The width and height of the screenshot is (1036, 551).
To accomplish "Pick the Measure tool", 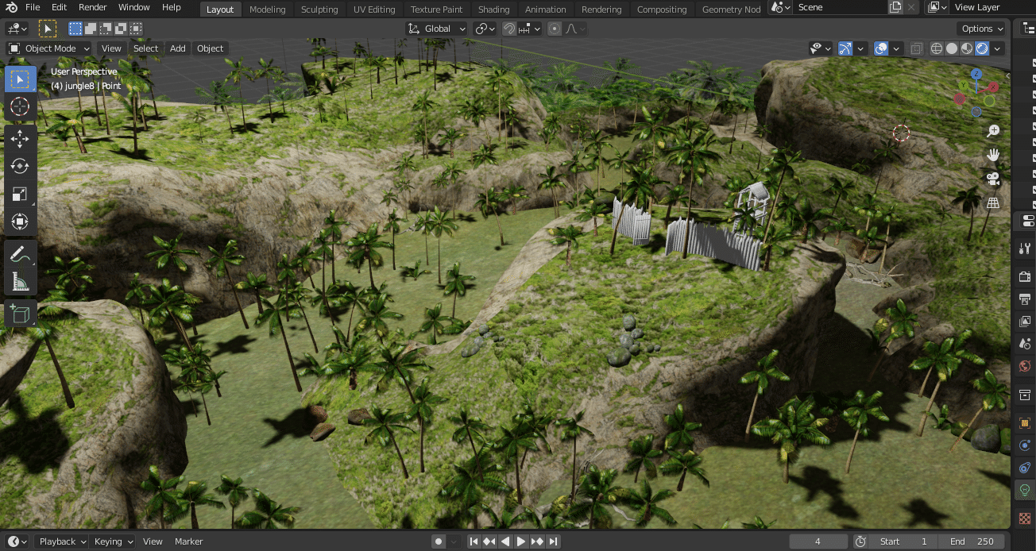I will [x=20, y=282].
